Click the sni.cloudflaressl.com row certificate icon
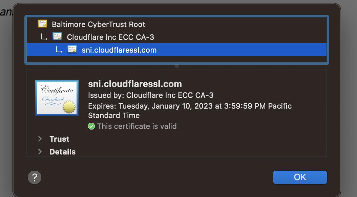 tap(72, 50)
